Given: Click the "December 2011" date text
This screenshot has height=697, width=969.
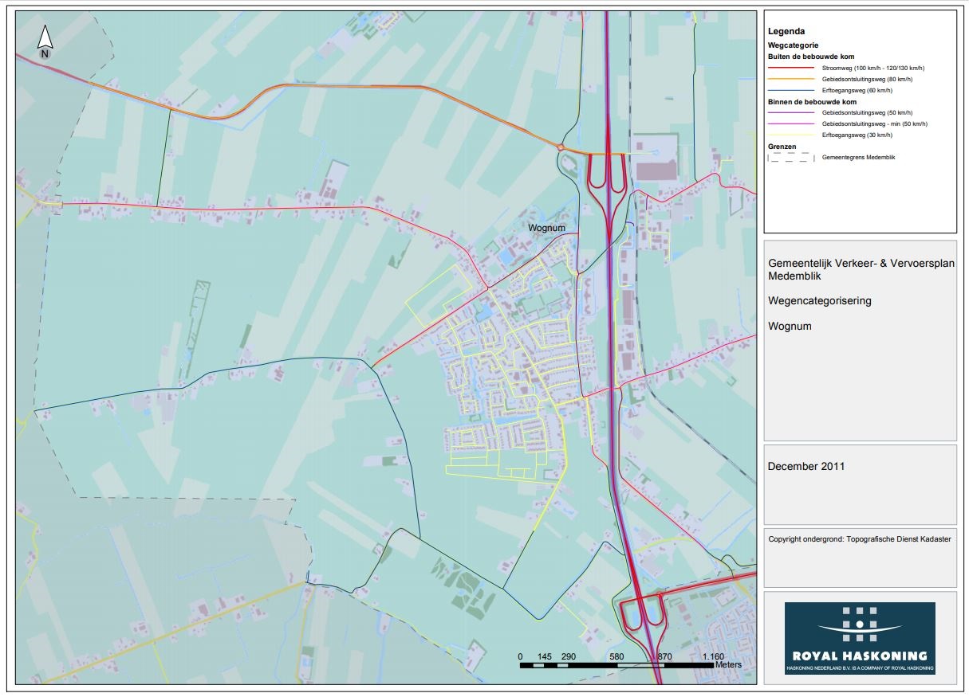Looking at the screenshot, I should point(806,467).
